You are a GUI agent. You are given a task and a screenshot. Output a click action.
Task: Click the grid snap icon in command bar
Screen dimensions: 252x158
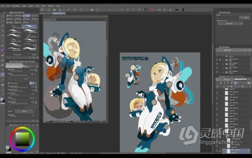(165, 10)
